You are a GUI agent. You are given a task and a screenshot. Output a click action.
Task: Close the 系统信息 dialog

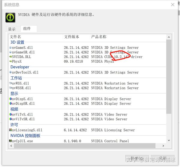(x=172, y=5)
